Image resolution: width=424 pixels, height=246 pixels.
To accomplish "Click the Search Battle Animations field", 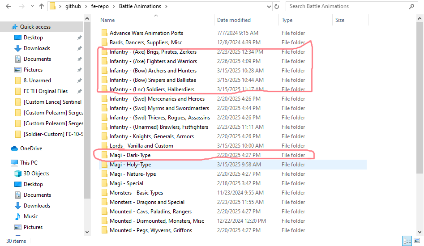I will [345, 6].
